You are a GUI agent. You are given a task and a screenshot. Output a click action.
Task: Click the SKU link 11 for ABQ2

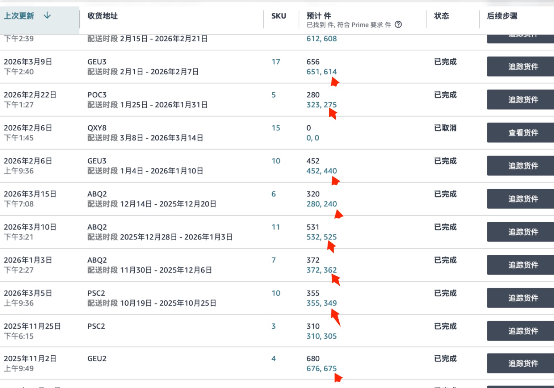(x=276, y=227)
